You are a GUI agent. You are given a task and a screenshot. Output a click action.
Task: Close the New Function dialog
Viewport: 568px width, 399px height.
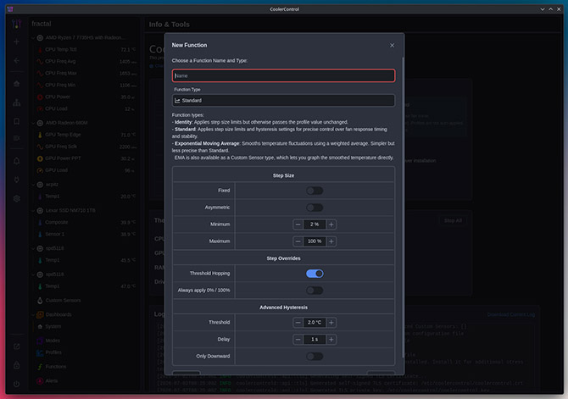pos(392,45)
